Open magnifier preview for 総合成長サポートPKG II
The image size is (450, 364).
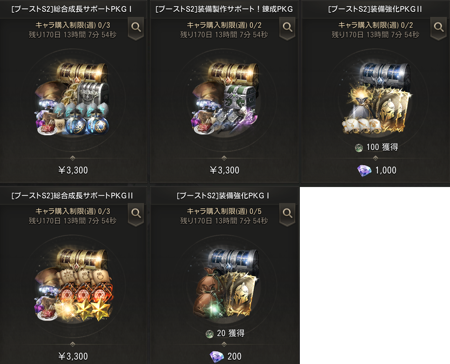[x=136, y=214]
